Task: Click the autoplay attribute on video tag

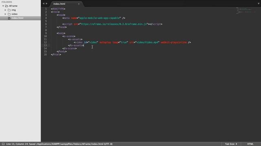Action: [105, 42]
